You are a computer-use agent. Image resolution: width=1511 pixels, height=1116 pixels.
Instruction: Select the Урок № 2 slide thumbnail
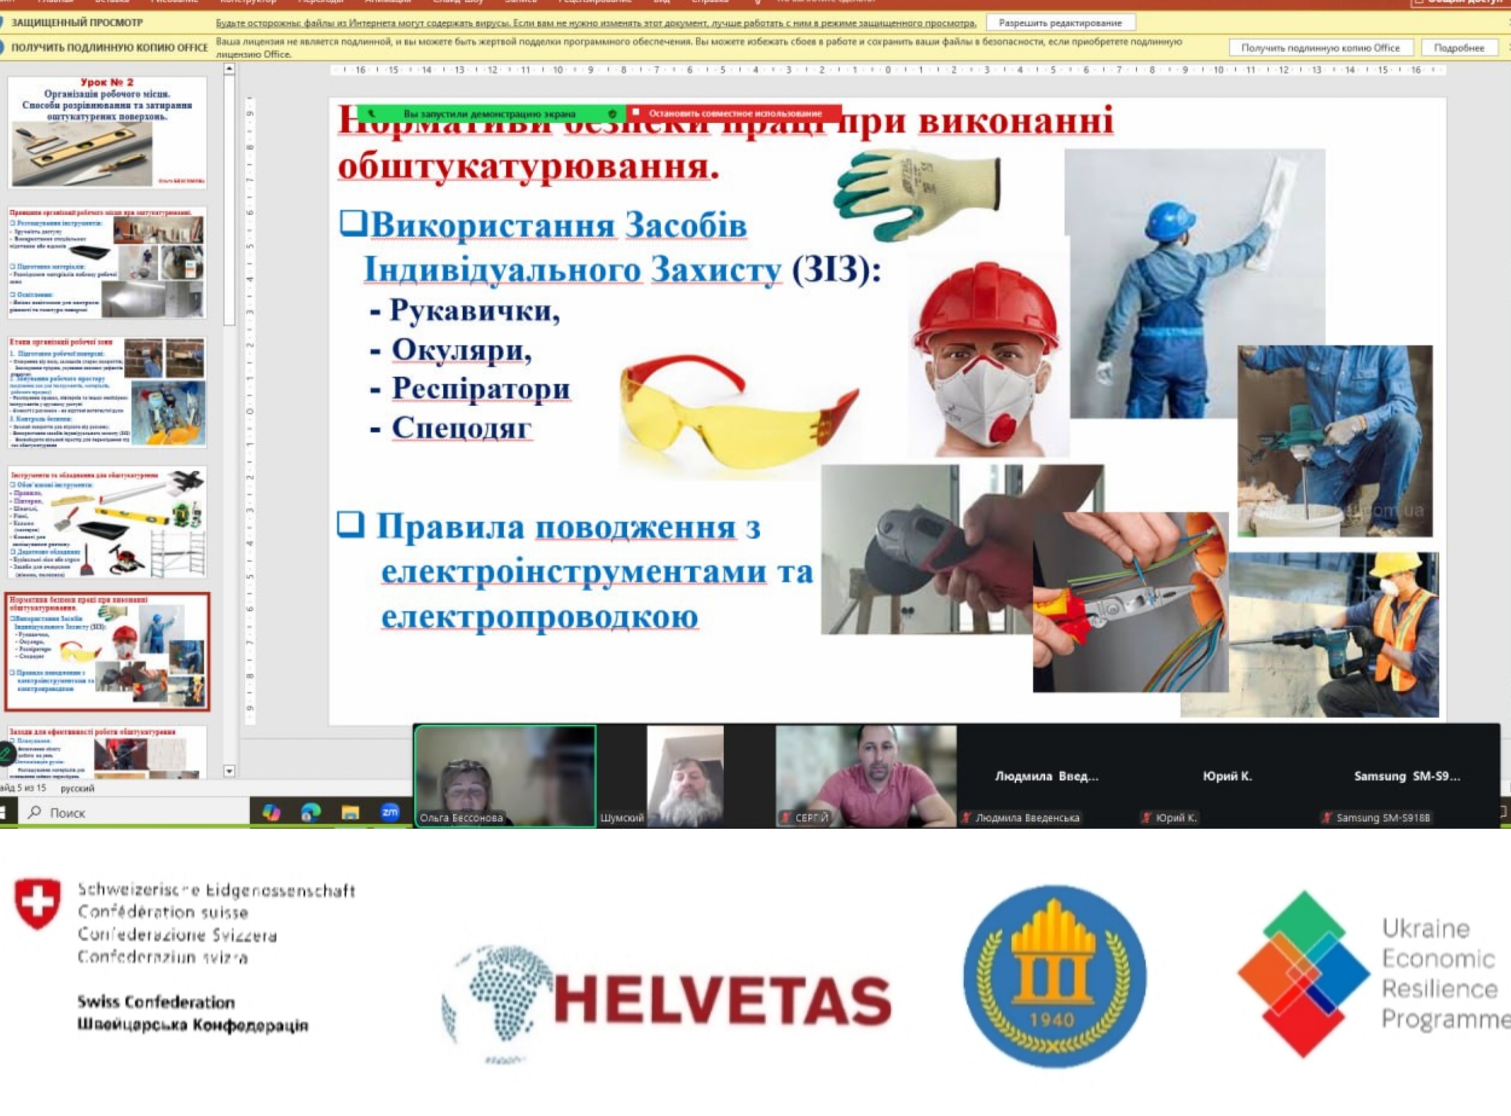click(x=107, y=132)
